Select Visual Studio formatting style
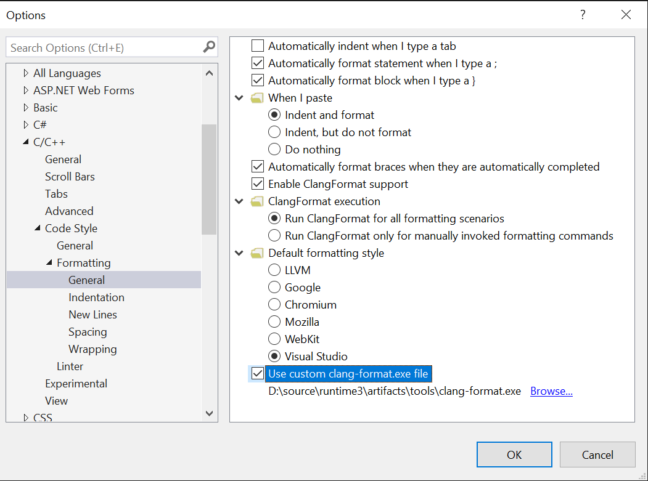The width and height of the screenshot is (648, 481). click(x=274, y=357)
